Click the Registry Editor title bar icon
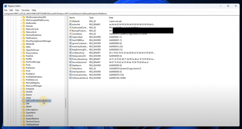The width and height of the screenshot is (242, 129). 6,6
